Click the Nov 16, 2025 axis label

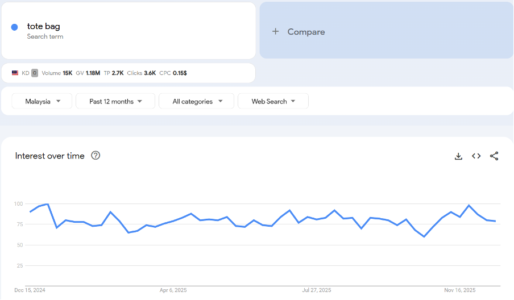pyautogui.click(x=461, y=290)
